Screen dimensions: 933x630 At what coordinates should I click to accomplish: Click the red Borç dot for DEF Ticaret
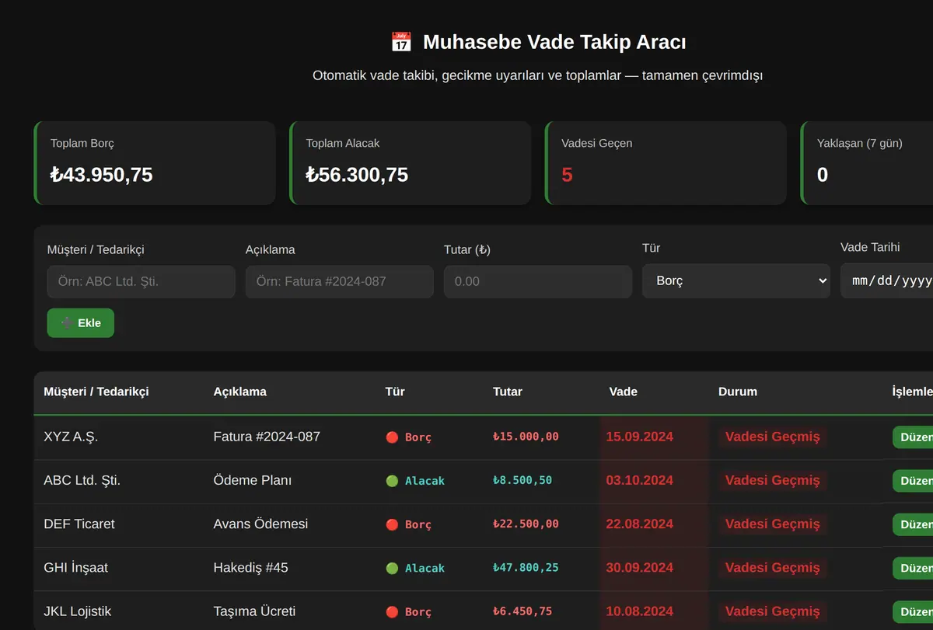click(x=392, y=524)
